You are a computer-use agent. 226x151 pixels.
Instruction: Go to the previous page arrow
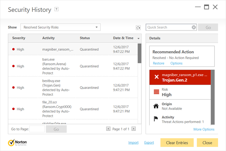pyautogui.click(x=108, y=129)
